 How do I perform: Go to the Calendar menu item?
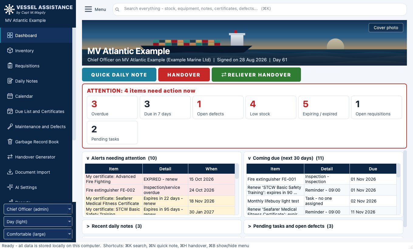coord(36,96)
